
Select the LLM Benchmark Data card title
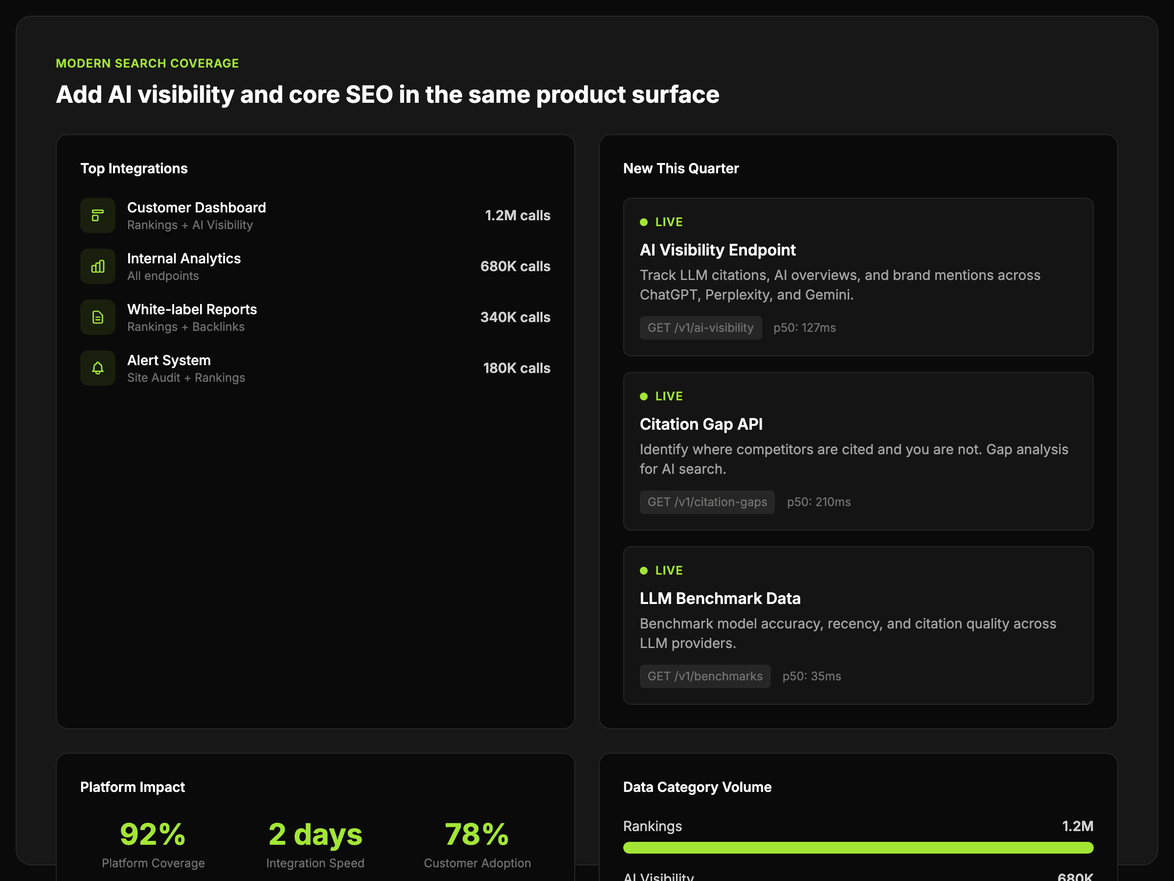(720, 599)
